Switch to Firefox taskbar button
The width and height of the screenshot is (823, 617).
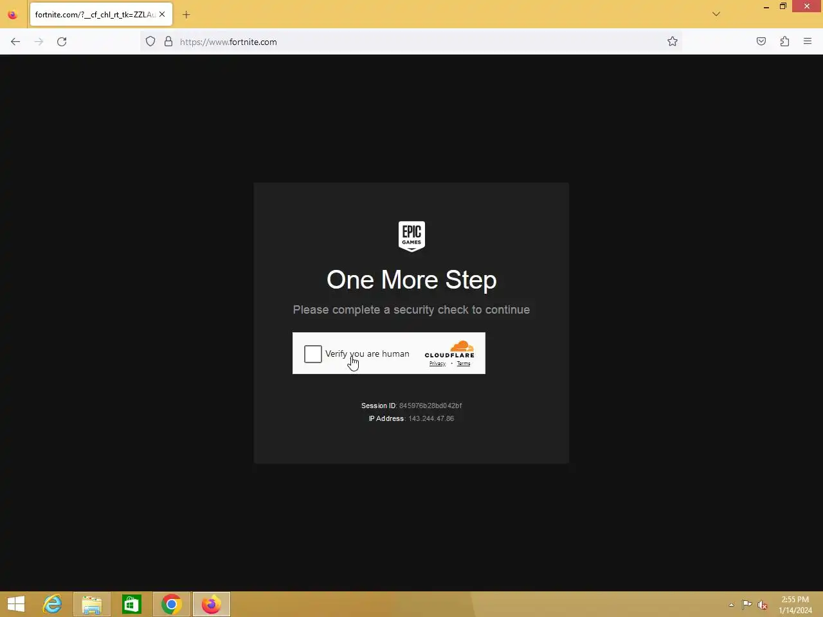point(212,604)
